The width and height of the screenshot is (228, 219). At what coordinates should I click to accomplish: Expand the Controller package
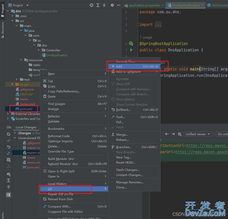pos(39,50)
